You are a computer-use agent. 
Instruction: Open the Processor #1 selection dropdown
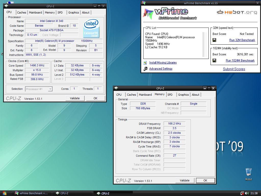[x=39, y=89]
